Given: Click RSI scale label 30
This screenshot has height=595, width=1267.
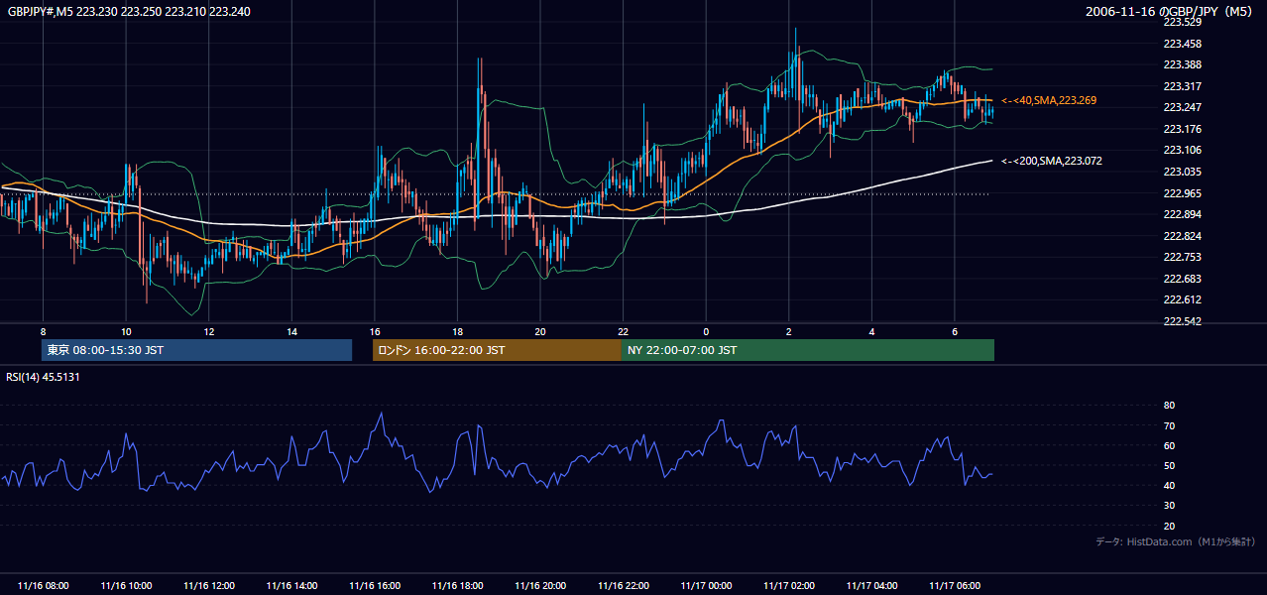Looking at the screenshot, I should click(1169, 506).
